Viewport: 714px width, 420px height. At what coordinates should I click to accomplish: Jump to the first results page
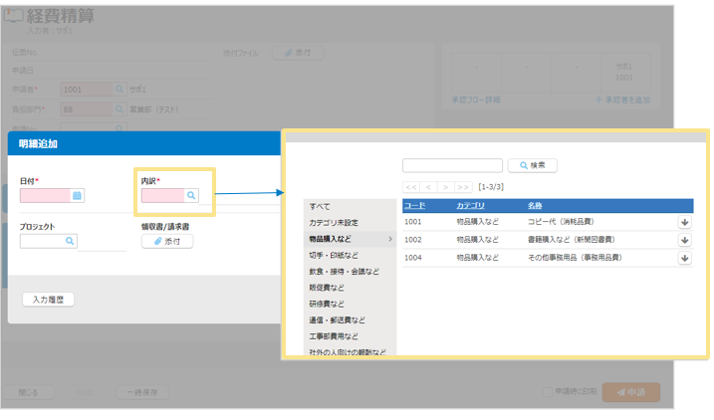click(411, 186)
